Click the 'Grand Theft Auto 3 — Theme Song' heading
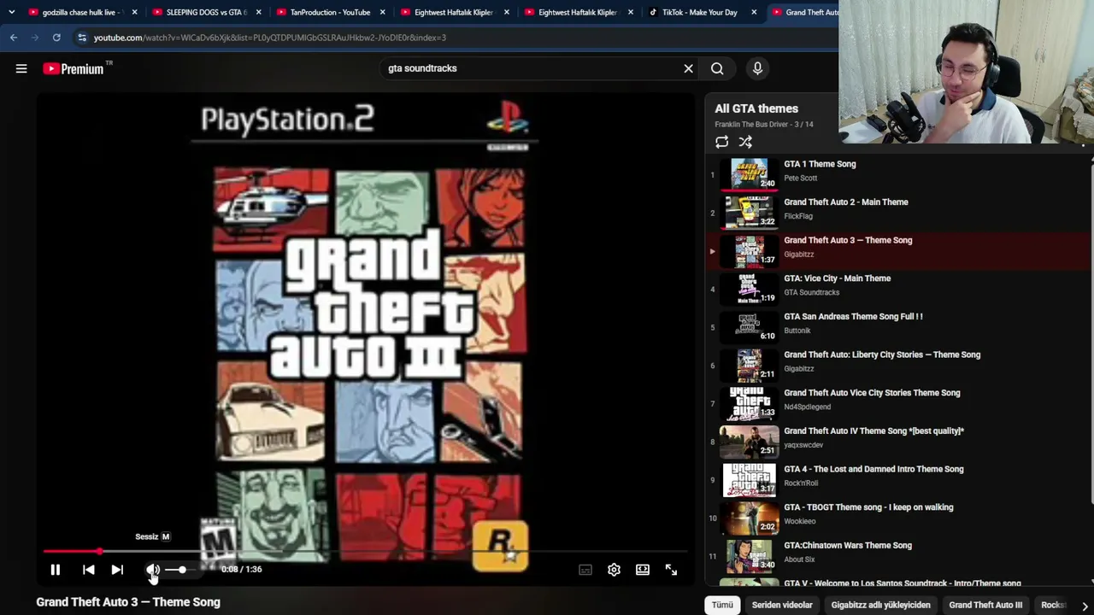The width and height of the screenshot is (1094, 615). coord(128,602)
